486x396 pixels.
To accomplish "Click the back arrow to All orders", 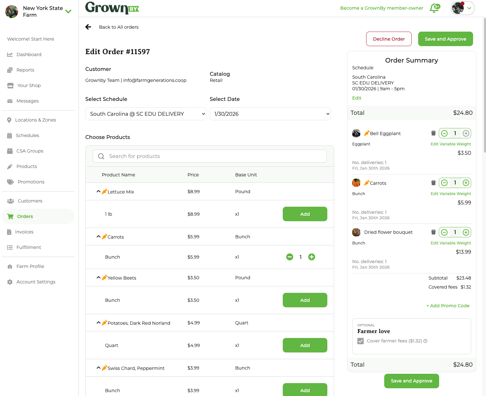I will pos(88,27).
